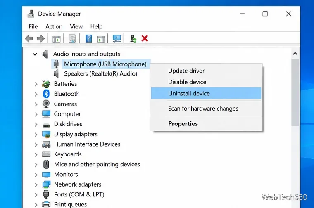Click the Forward arrow toolbar icon
Viewport: 314px width, 208px height.
(x=40, y=39)
